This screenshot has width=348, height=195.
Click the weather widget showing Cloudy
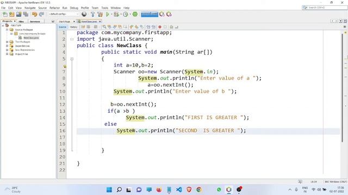tap(13, 190)
